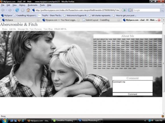Reload the page with the refresh icon
The height and width of the screenshot is (123, 165).
point(17,10)
